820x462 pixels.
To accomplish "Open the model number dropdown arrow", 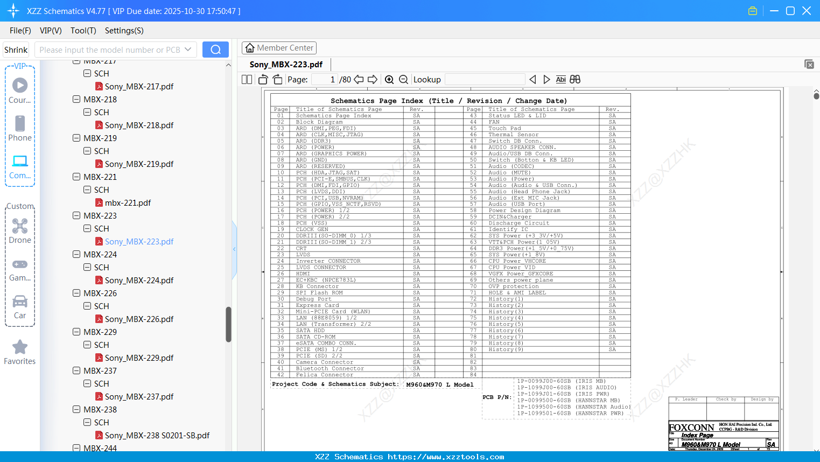I will click(x=188, y=50).
